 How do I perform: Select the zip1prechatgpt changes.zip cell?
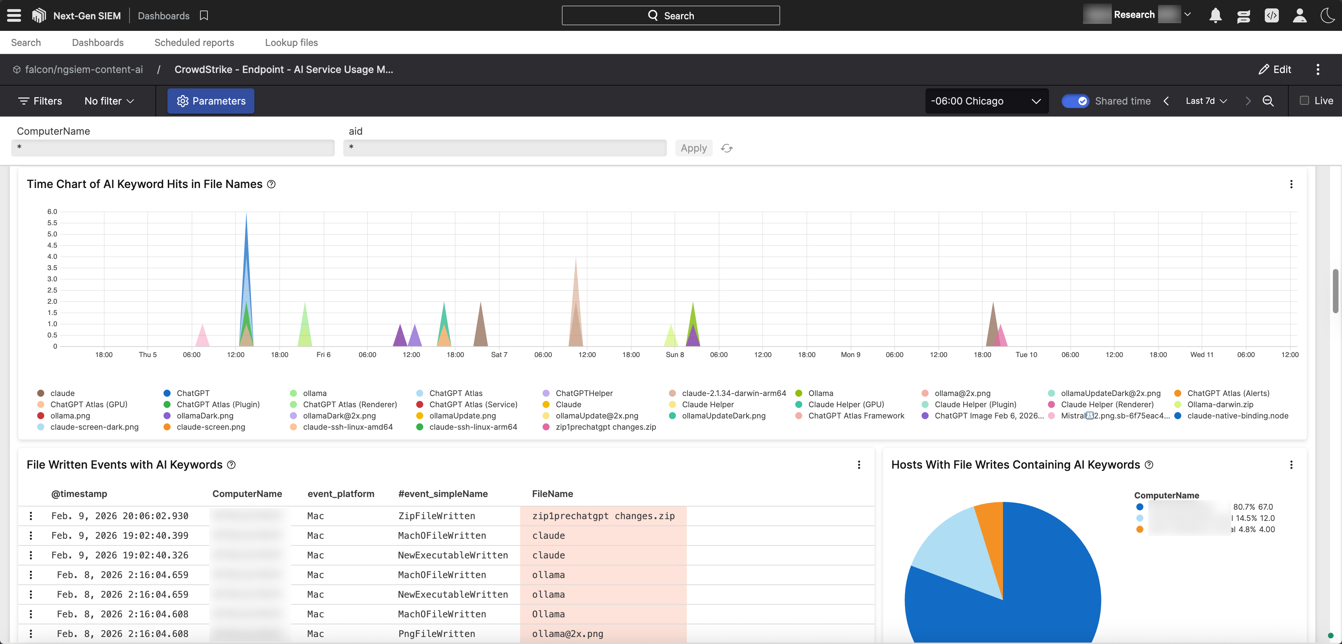(603, 516)
